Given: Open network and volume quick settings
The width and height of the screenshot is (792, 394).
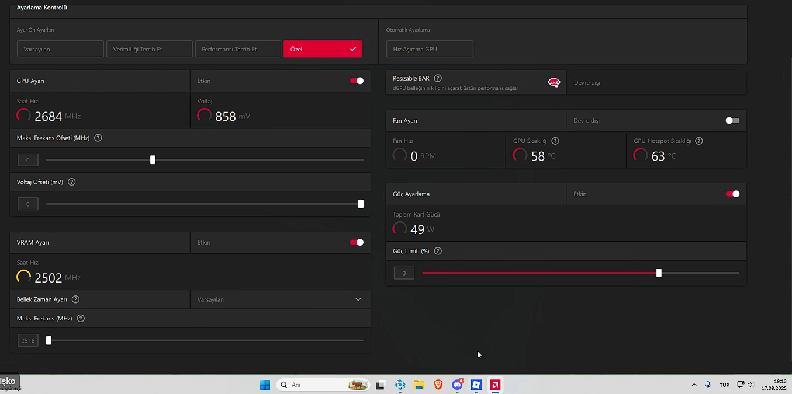Looking at the screenshot, I should pyautogui.click(x=745, y=385).
